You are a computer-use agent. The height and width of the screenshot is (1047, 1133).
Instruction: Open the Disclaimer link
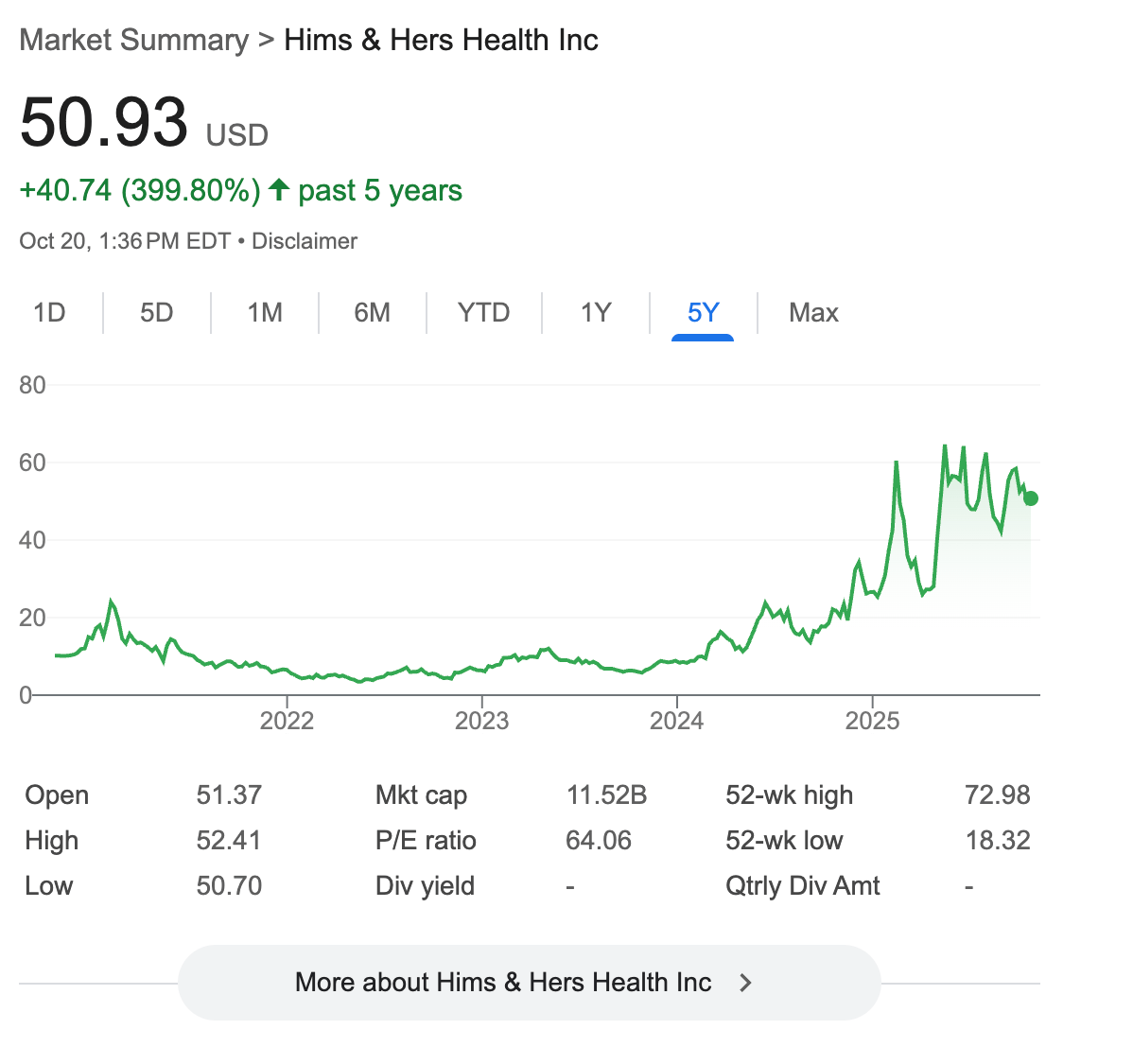(305, 240)
